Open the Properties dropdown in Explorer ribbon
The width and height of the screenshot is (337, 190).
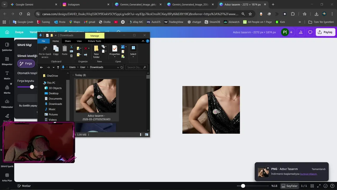click(x=115, y=57)
